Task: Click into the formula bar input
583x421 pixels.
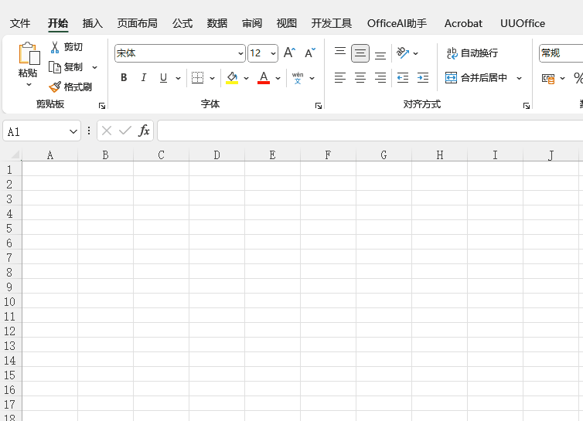Action: coord(370,131)
